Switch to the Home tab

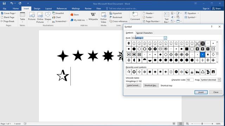tap(15, 8)
